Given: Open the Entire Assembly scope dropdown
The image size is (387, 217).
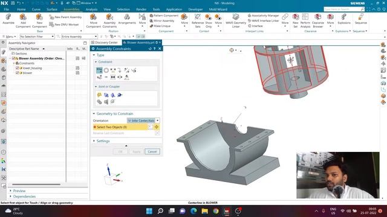Looking at the screenshot, I should (x=79, y=36).
